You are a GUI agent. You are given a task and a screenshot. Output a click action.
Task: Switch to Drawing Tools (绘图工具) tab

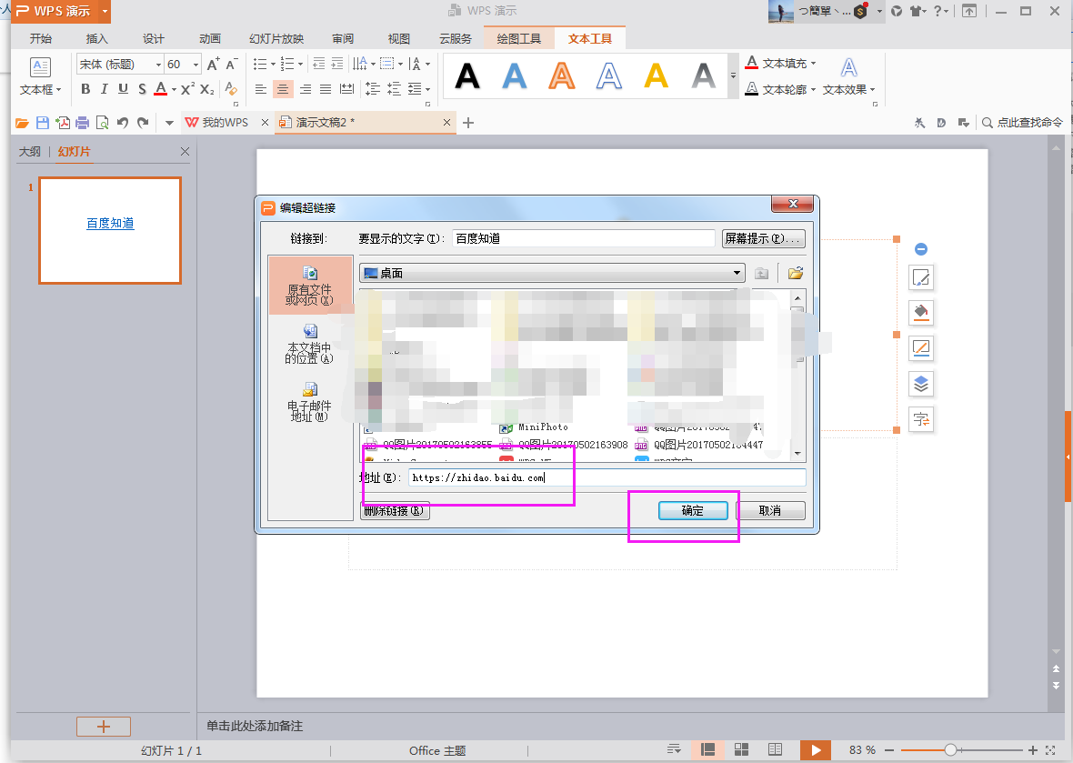[x=518, y=39]
